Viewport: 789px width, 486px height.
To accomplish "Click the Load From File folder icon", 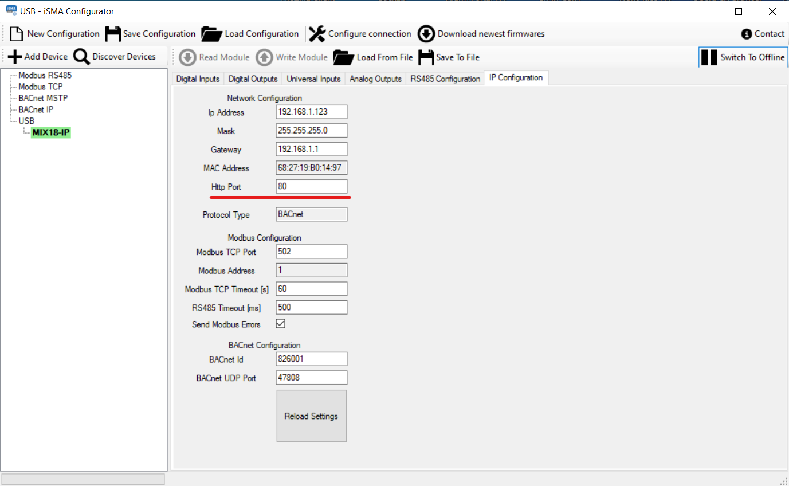I will 343,57.
